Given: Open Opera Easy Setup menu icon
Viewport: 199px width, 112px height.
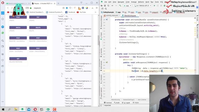Looking at the screenshot, I should pos(97,8).
